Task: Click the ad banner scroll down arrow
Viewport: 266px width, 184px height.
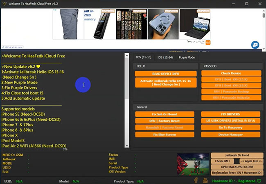Action: (264, 49)
